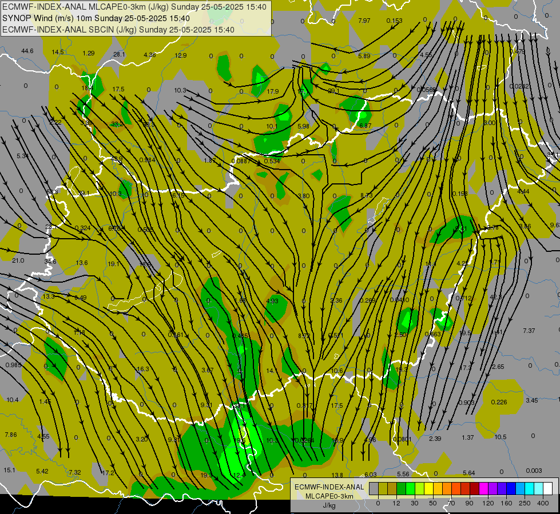Click the MLCAPE0-3km title line at top
Image resolution: width=560 pixels, height=514 pixels.
pos(134,7)
